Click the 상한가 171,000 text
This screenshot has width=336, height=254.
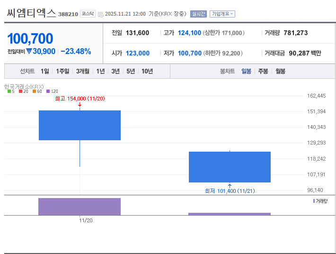coord(224,33)
